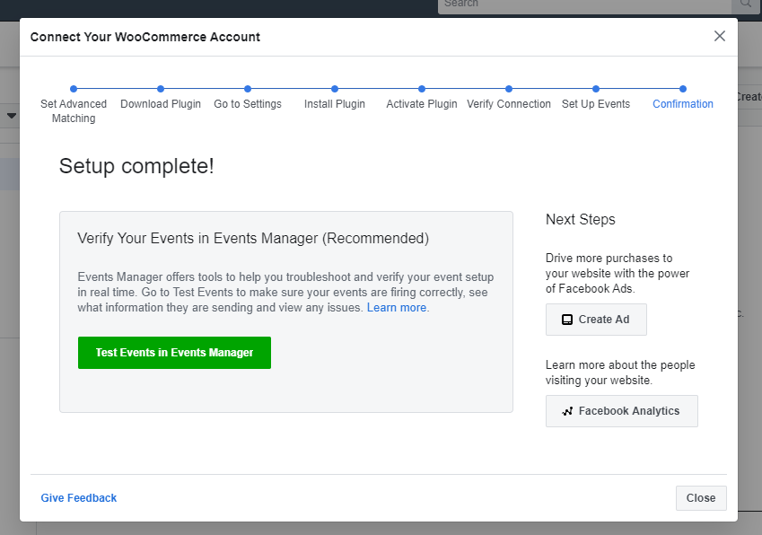Click the Facebook Analytics graph icon
762x535 pixels.
(567, 412)
